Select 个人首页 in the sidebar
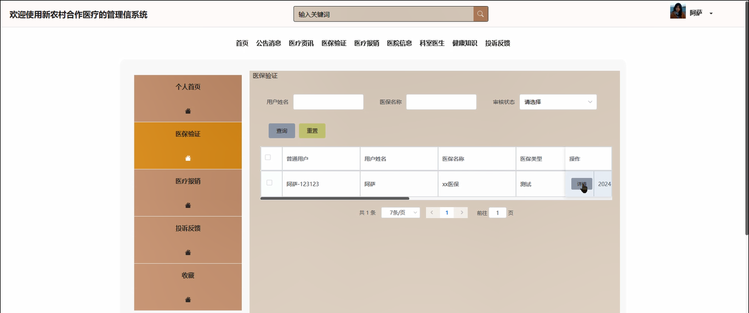The width and height of the screenshot is (749, 313). point(188,99)
